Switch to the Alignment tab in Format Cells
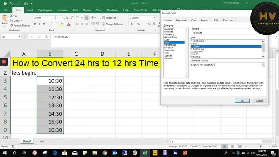This screenshot has width=279, height=157. tap(181, 20)
